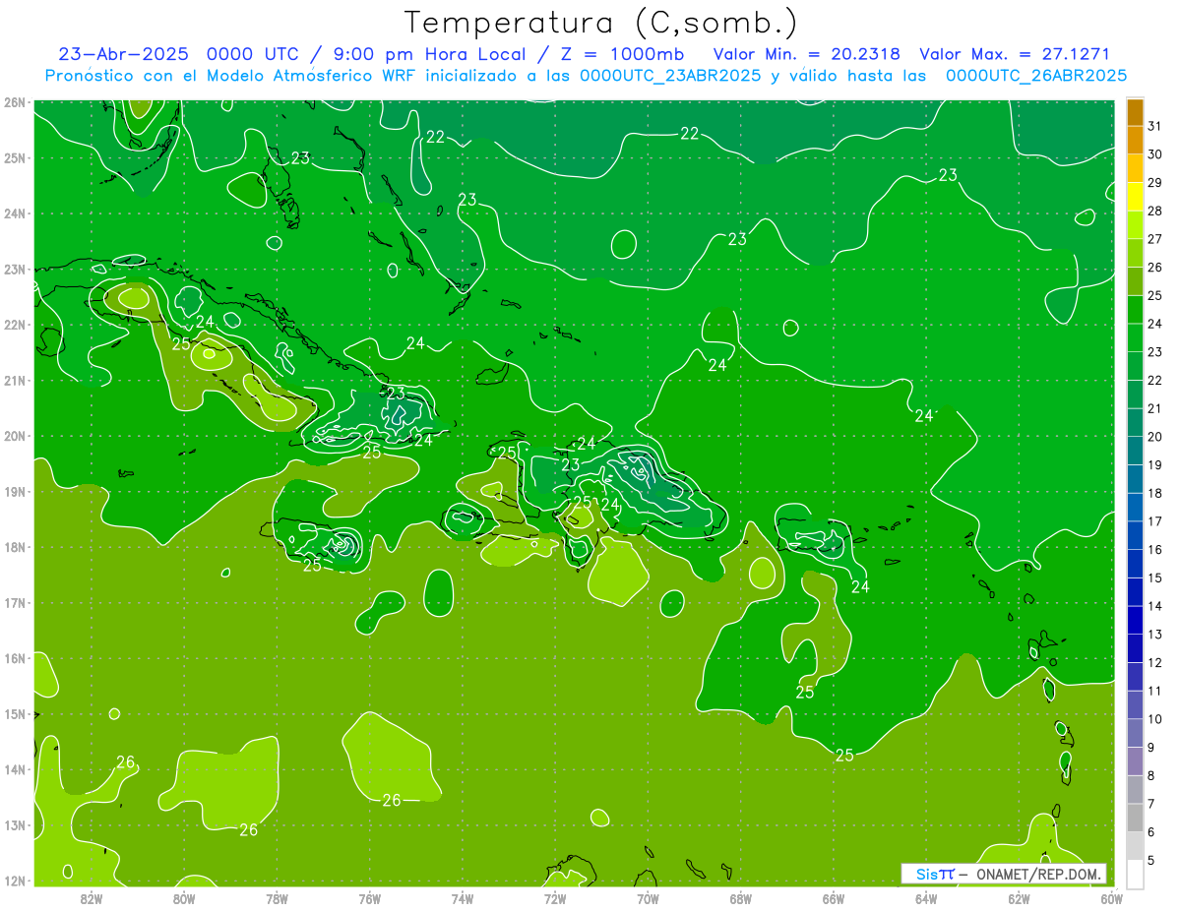The width and height of the screenshot is (1181, 912).
Task: Click the 74W longitude axis label
Action: click(x=463, y=897)
